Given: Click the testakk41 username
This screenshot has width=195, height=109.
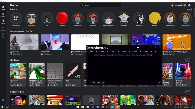Looking at the screenshot, I should (x=179, y=5).
